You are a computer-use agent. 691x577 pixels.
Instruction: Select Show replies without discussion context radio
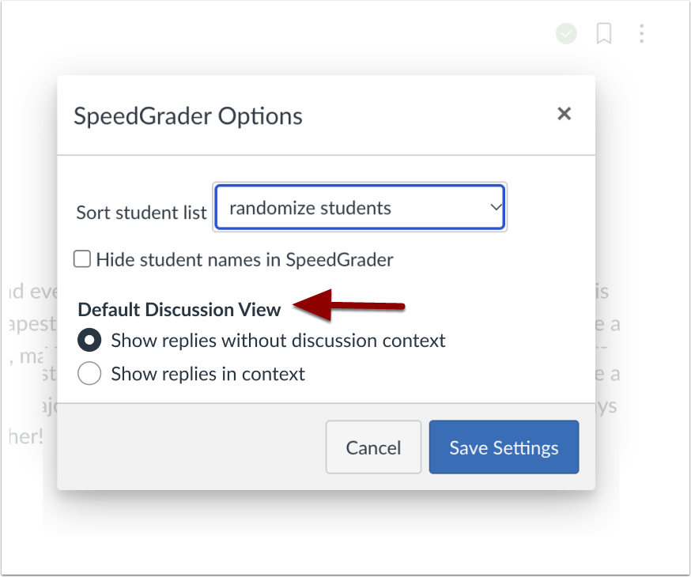point(89,340)
